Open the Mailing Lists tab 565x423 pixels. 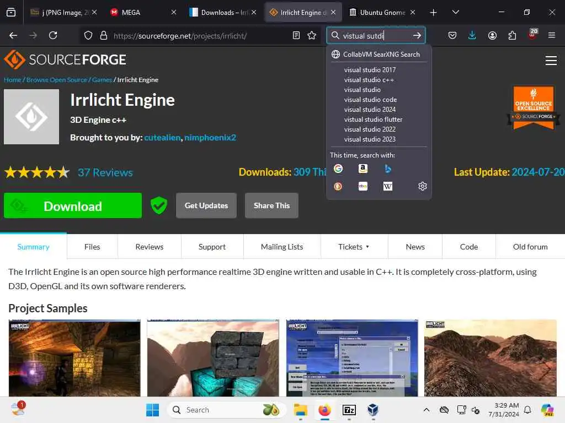coord(282,247)
